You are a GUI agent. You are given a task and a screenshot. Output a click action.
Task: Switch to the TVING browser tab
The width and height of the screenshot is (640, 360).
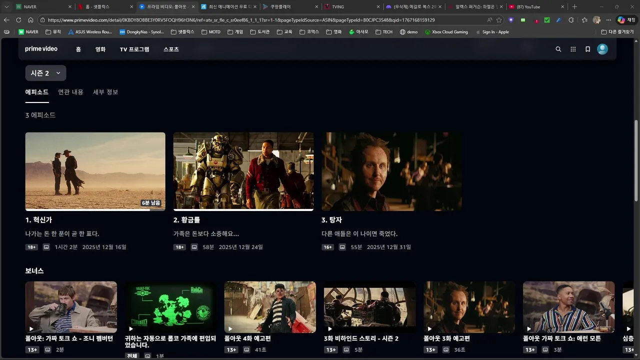(x=351, y=7)
